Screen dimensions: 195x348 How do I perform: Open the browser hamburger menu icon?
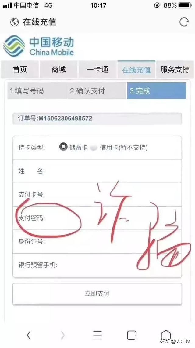coord(97,335)
